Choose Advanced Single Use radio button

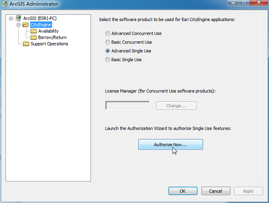pyautogui.click(x=108, y=51)
